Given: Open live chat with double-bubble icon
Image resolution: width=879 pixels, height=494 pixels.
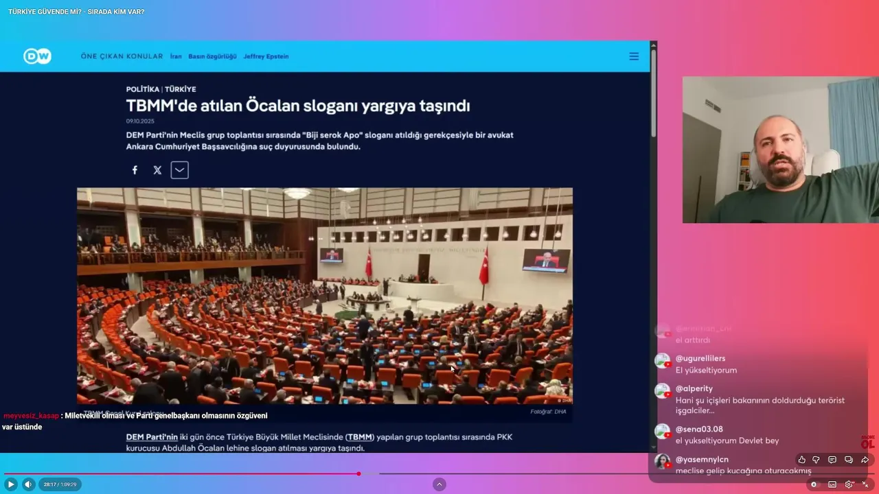Looking at the screenshot, I should tap(849, 460).
